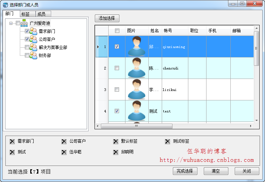Click avatar picture of test row
Screen dimensions: 265x182
[137, 111]
